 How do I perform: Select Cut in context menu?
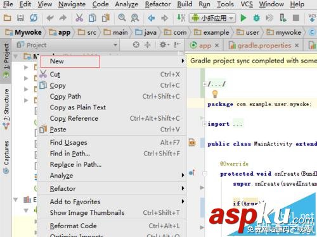click(x=112, y=75)
